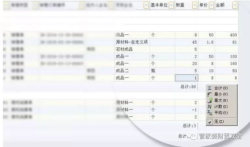Click the 金额 column header label
This screenshot has height=147, width=250.
pyautogui.click(x=220, y=5)
